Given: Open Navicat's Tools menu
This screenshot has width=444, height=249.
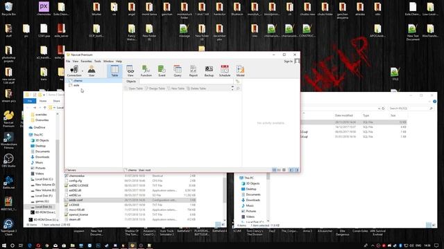Looking at the screenshot, I should tap(97, 62).
